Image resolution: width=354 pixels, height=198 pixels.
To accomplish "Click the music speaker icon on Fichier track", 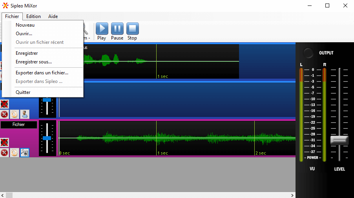I will point(25,153).
